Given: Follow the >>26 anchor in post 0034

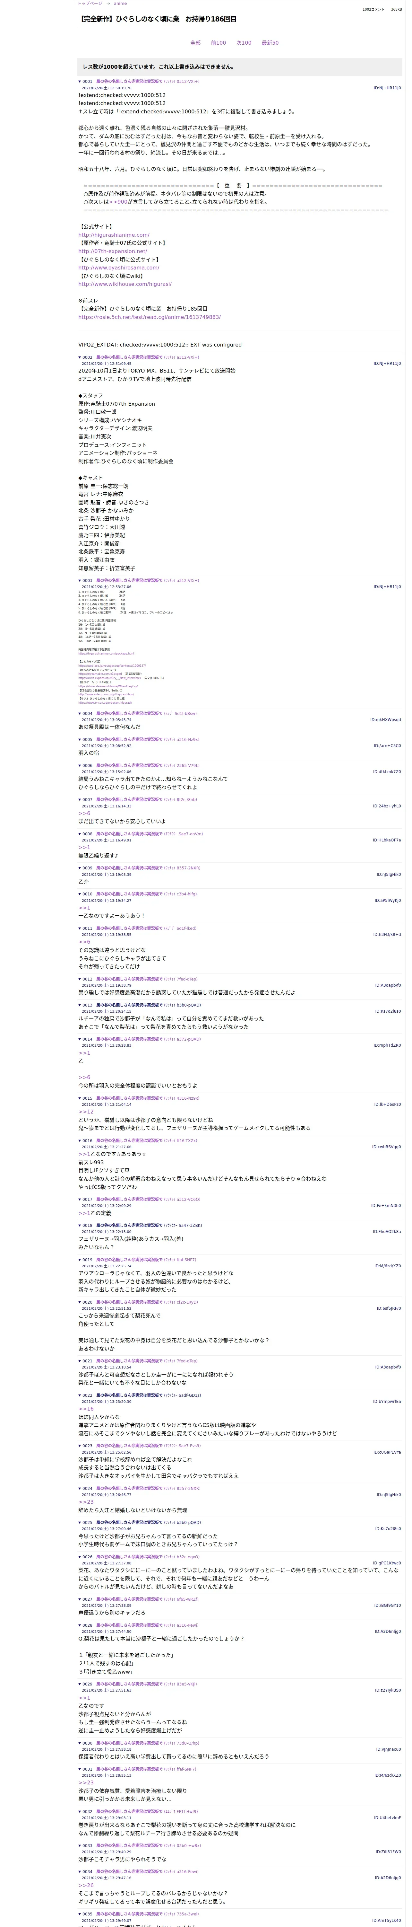Looking at the screenshot, I should (86, 1885).
